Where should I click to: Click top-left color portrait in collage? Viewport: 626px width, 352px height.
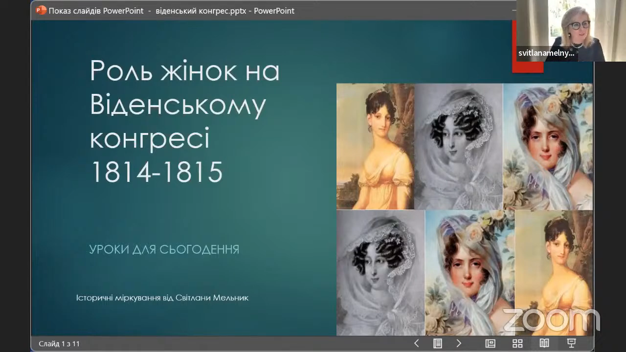[x=375, y=146]
